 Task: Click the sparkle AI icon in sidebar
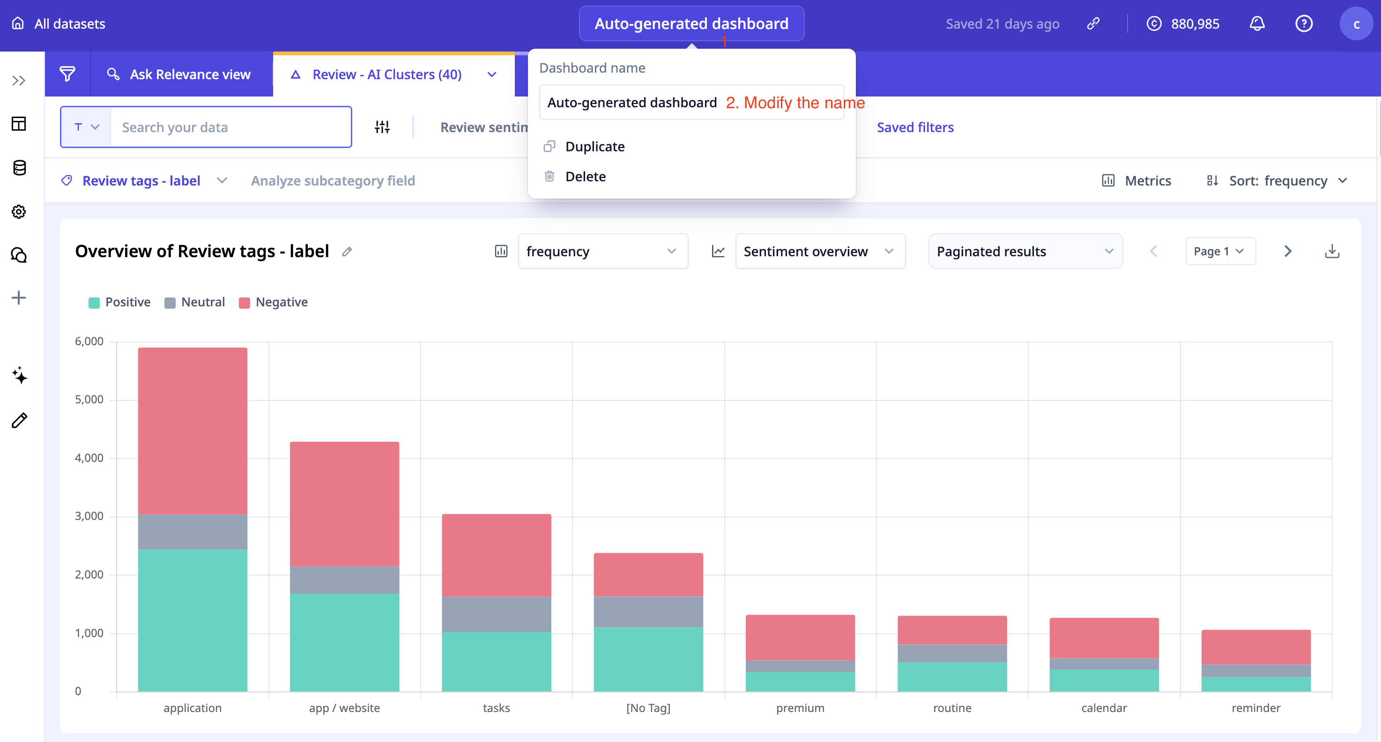(19, 375)
